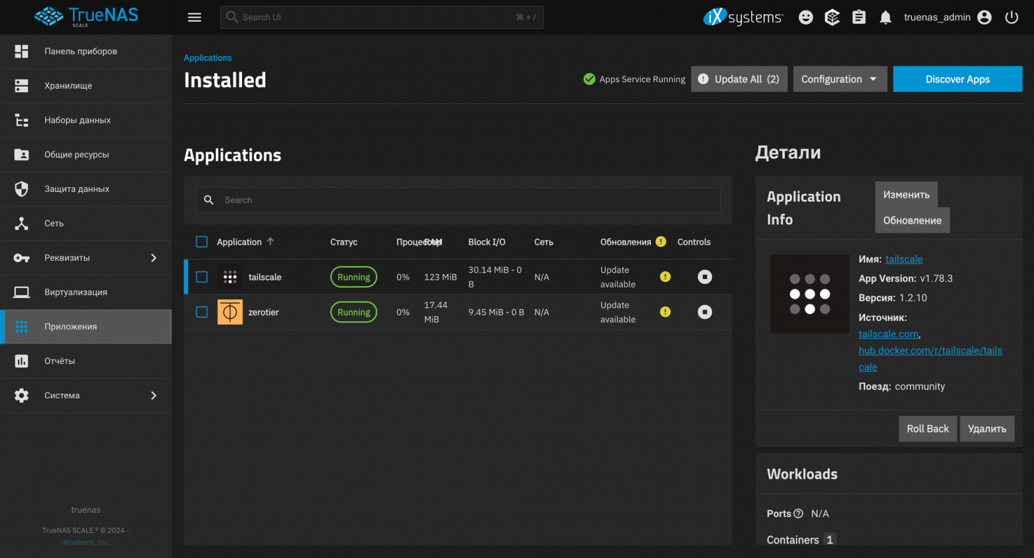The width and height of the screenshot is (1034, 558).
Task: Click the Статус column header
Action: click(x=344, y=242)
